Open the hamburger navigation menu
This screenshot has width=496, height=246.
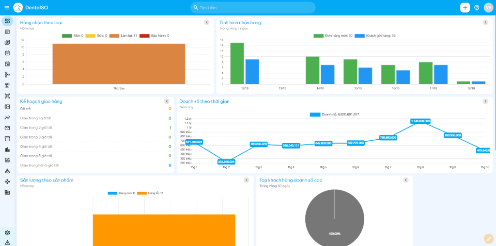coord(7,8)
